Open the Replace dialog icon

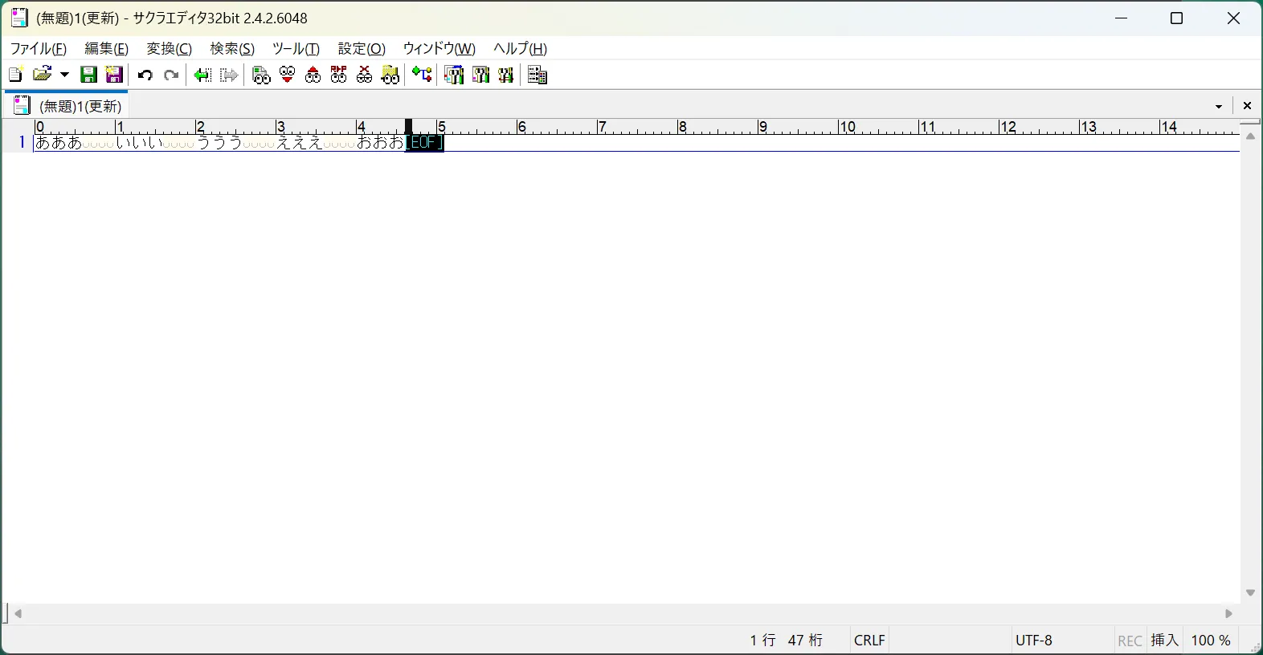[338, 75]
